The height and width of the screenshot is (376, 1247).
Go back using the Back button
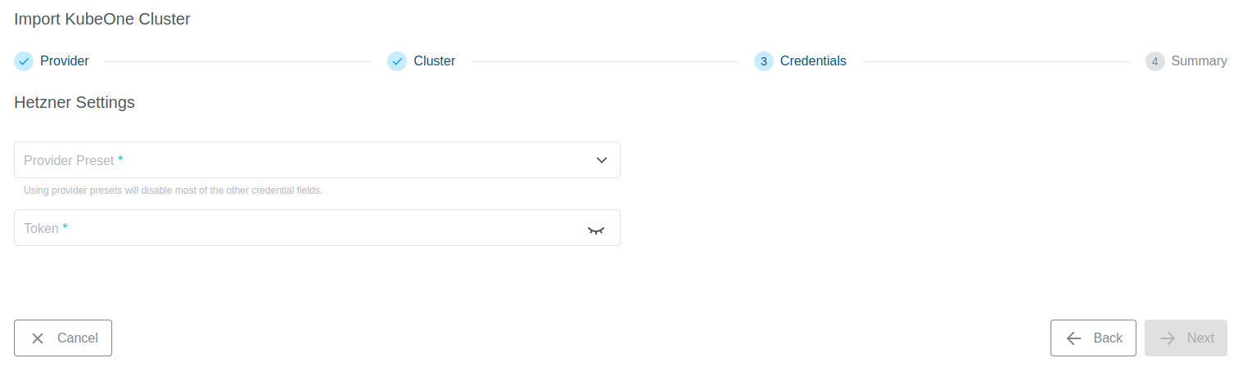point(1093,338)
